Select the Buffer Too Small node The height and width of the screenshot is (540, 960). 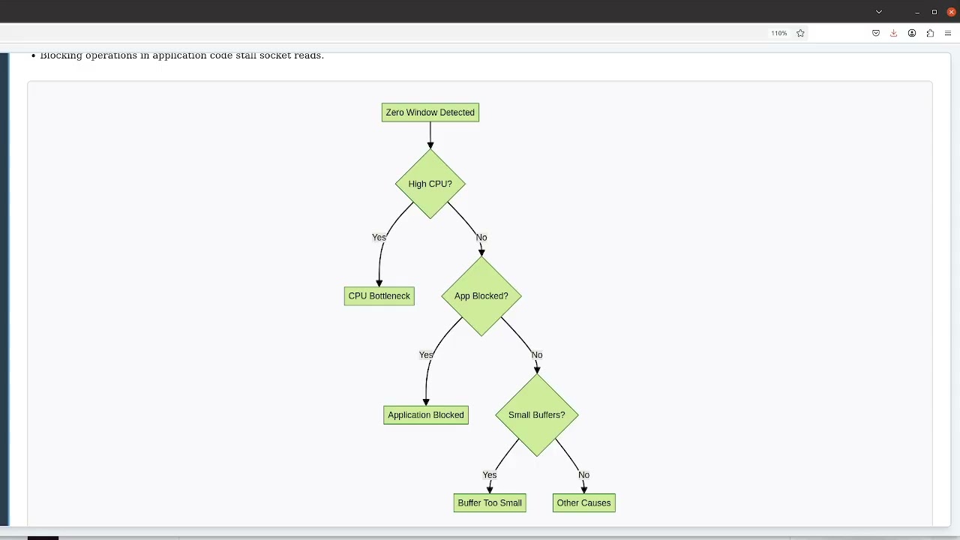click(x=490, y=503)
